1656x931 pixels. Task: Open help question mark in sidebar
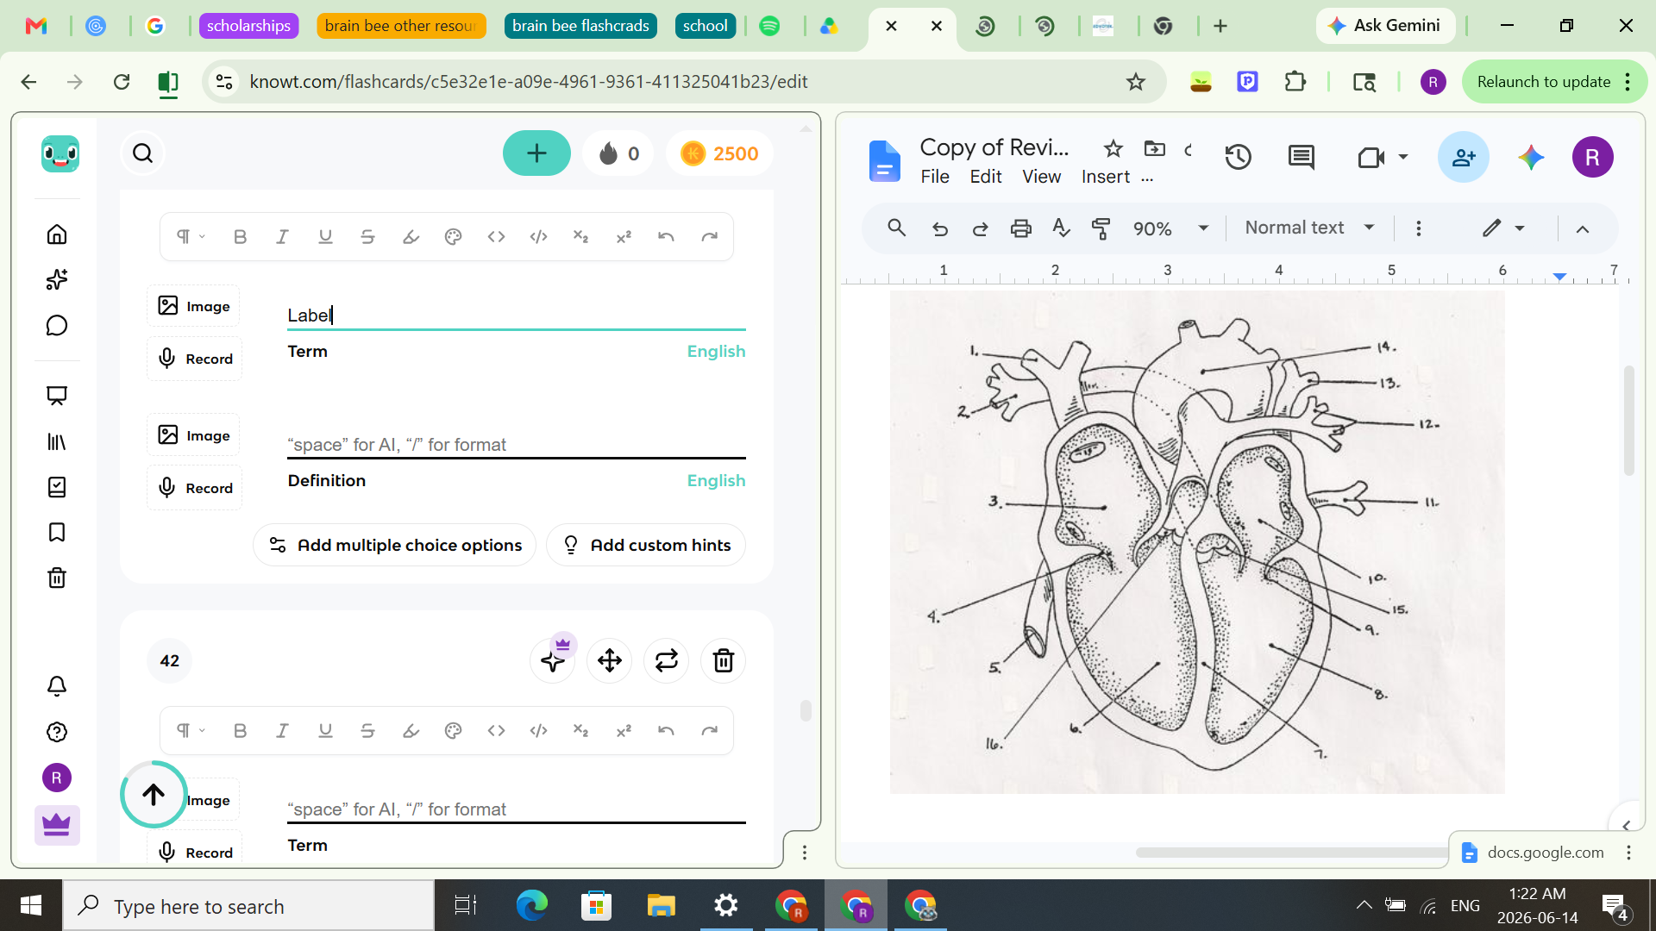pyautogui.click(x=57, y=732)
